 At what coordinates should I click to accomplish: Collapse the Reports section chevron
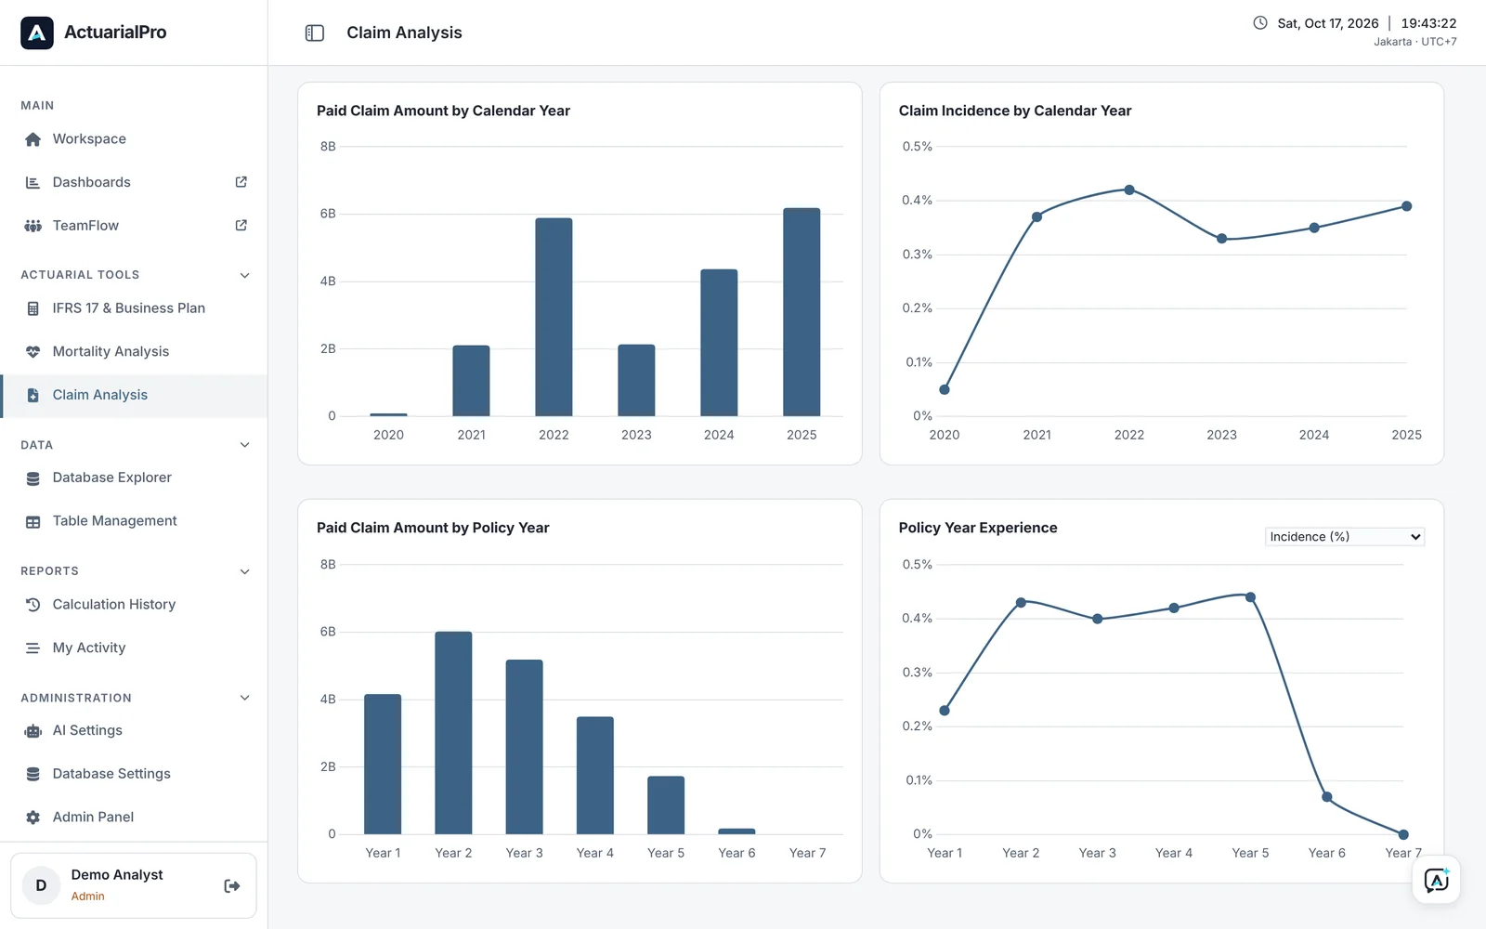tap(245, 571)
